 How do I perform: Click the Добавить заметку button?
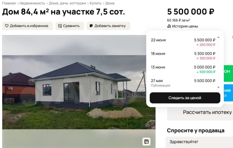108,26
